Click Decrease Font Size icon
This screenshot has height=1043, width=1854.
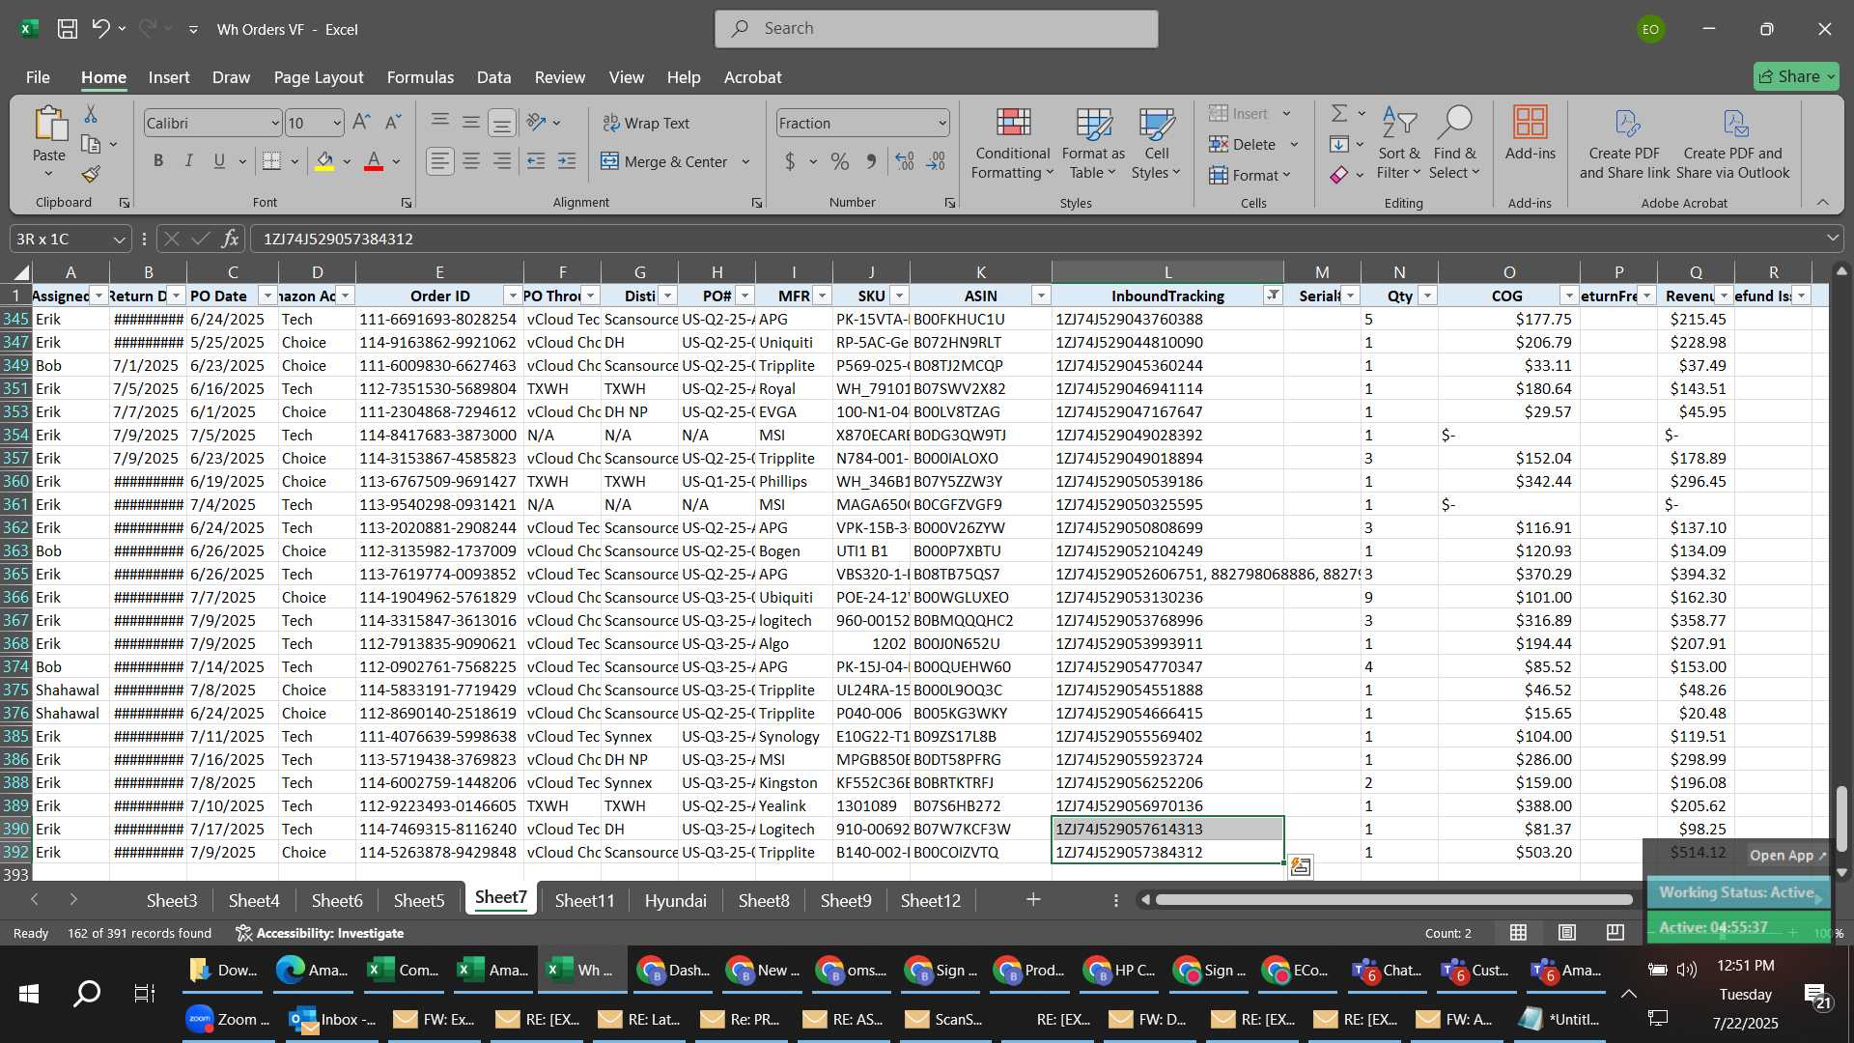(x=392, y=123)
